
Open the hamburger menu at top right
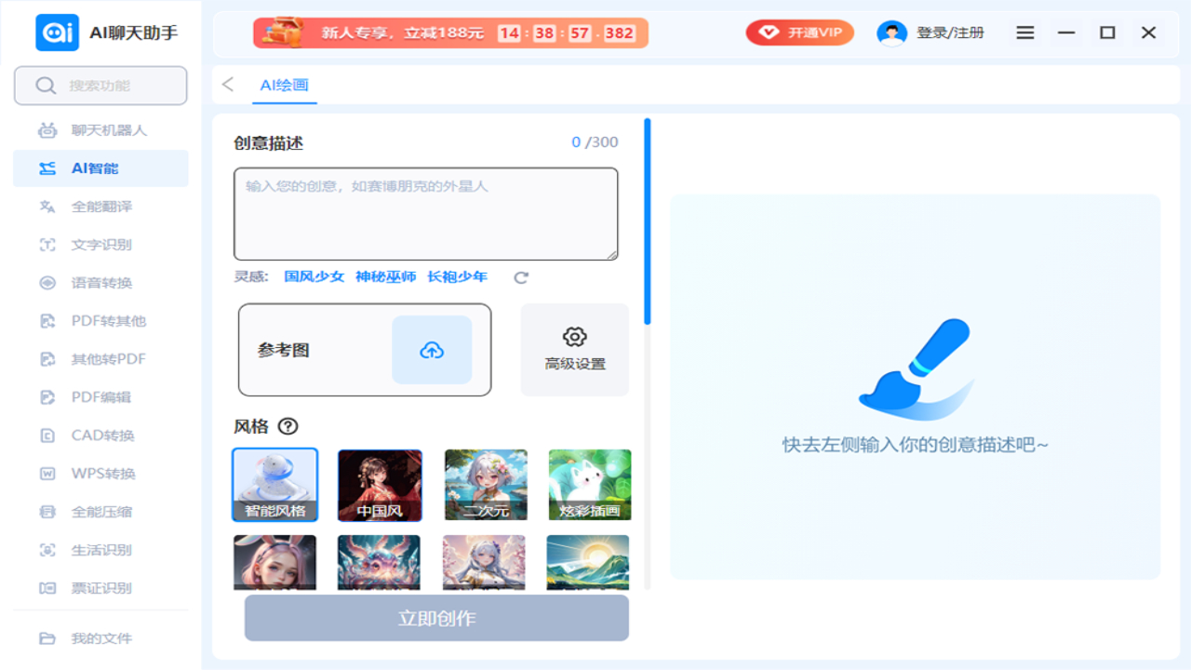coord(1024,32)
